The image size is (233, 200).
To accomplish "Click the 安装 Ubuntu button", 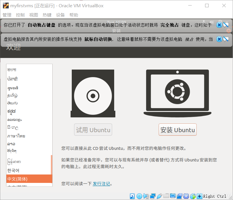I will [178, 130].
